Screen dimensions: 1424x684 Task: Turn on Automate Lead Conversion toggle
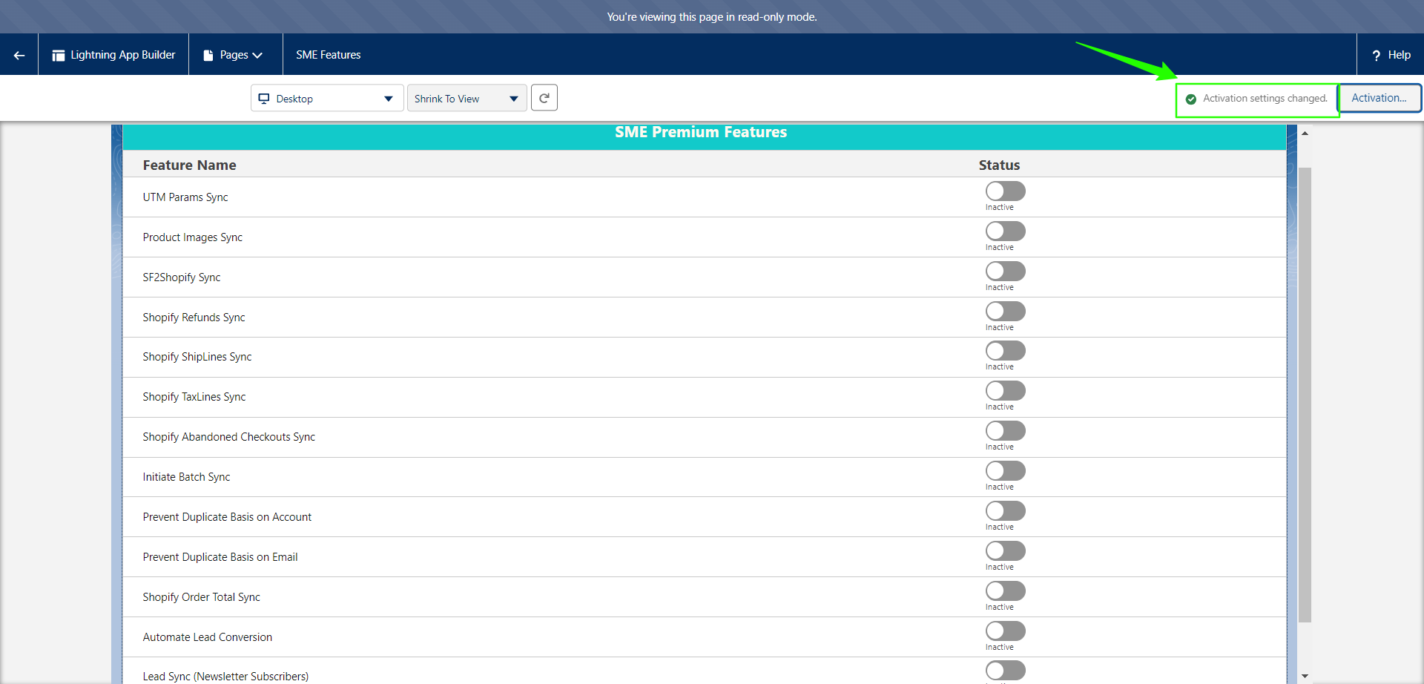[1006, 631]
